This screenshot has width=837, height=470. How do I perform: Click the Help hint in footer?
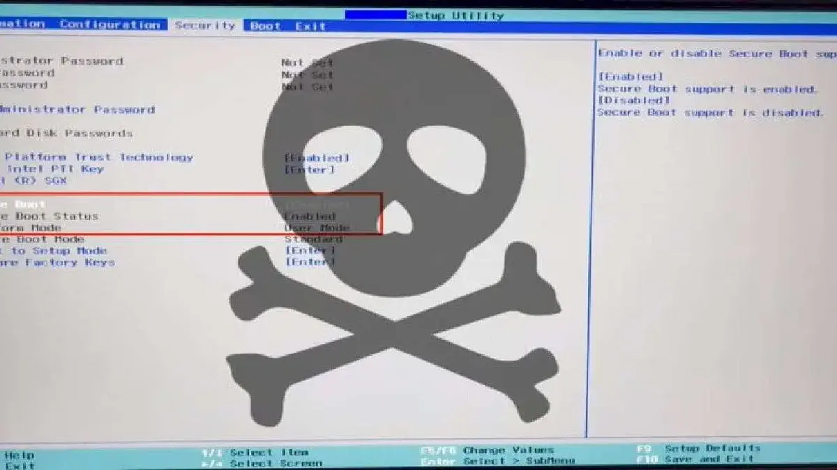(x=18, y=454)
